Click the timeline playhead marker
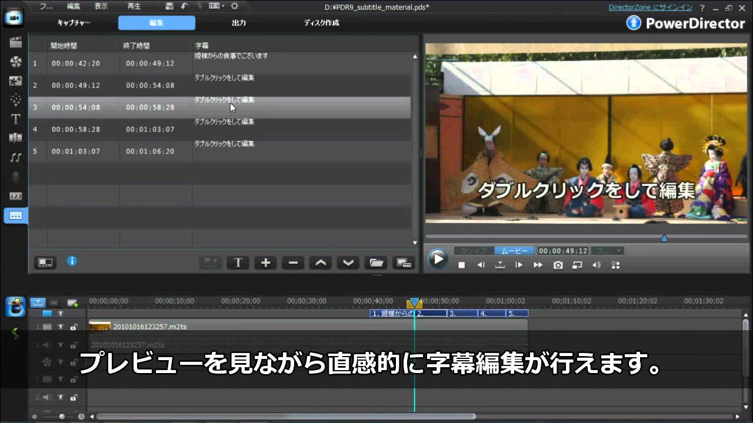This screenshot has height=423, width=753. point(414,303)
